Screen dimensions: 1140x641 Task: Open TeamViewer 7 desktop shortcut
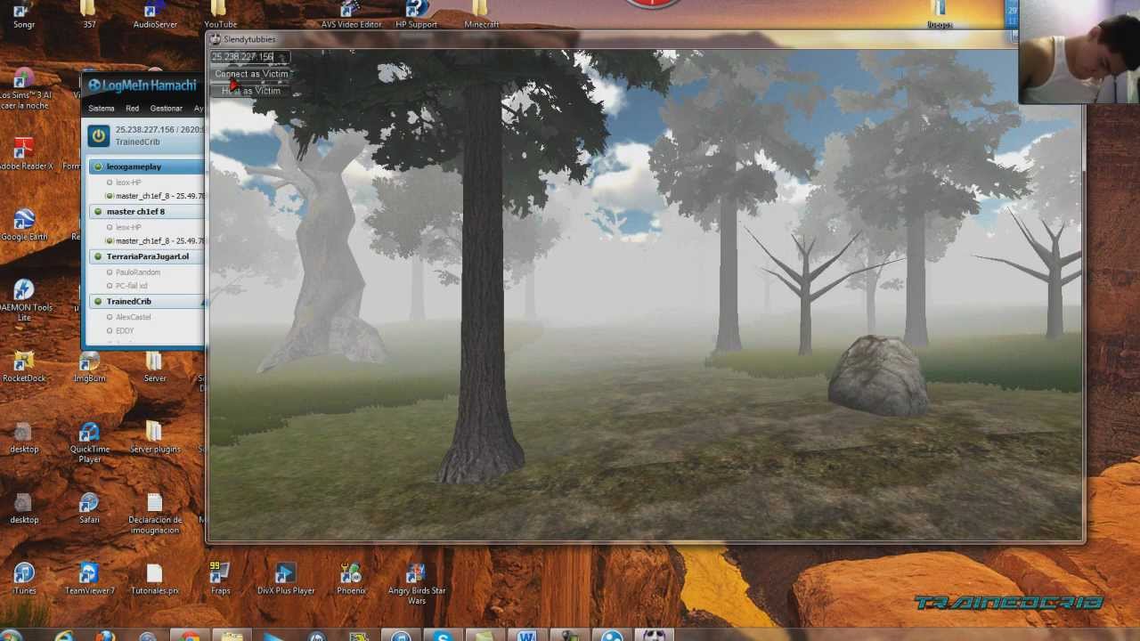tap(89, 578)
